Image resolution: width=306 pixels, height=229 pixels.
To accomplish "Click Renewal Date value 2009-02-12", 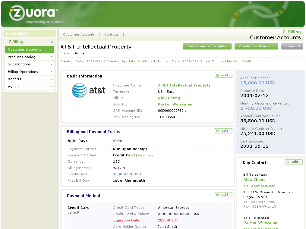I will 254,96.
